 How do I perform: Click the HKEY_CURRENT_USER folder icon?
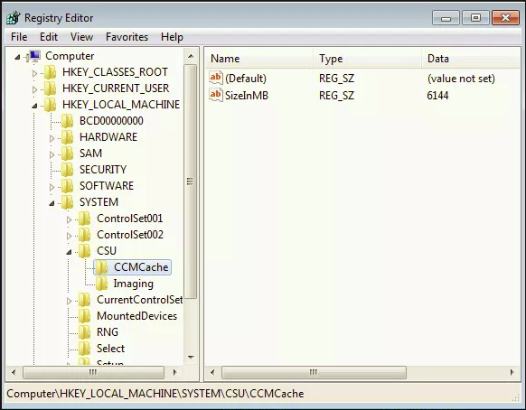click(50, 89)
